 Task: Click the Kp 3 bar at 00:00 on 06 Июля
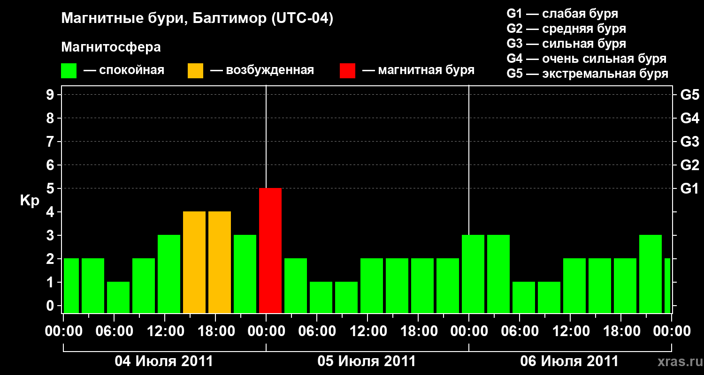click(x=473, y=274)
